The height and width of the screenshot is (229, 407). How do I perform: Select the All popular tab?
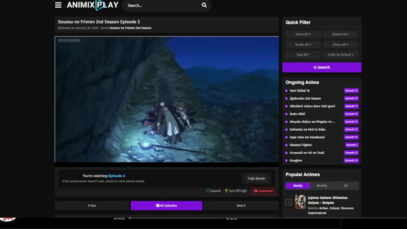coord(346,186)
